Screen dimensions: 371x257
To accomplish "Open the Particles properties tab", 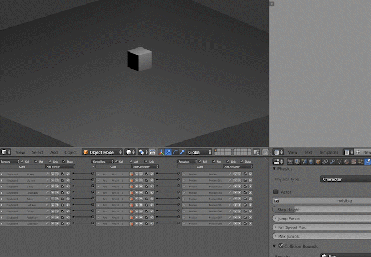I will 361,162.
